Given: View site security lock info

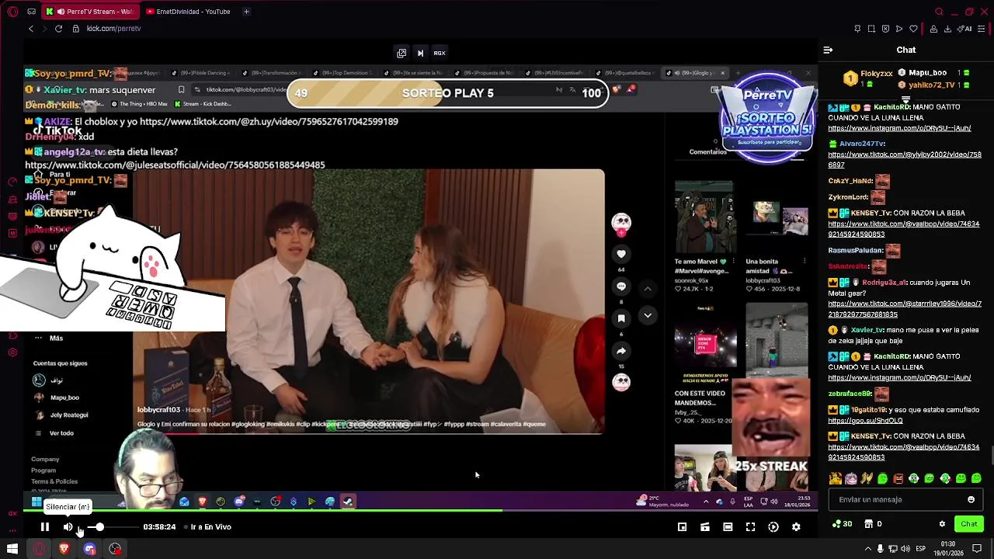Looking at the screenshot, I should (76, 29).
